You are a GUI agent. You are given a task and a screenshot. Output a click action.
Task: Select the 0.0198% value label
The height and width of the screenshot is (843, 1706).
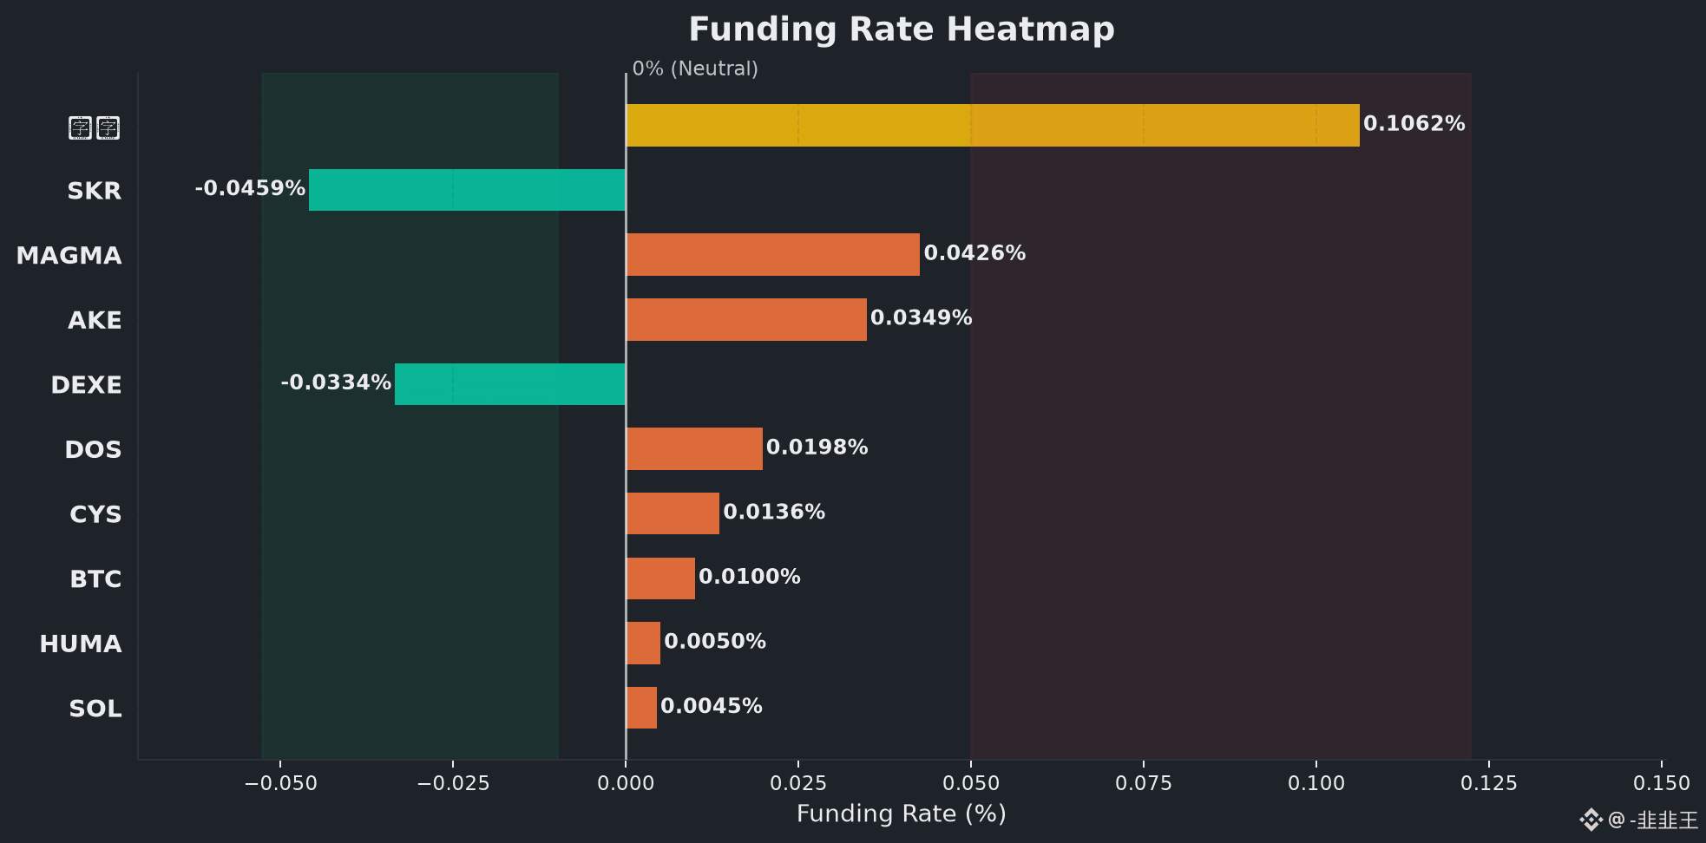point(817,448)
